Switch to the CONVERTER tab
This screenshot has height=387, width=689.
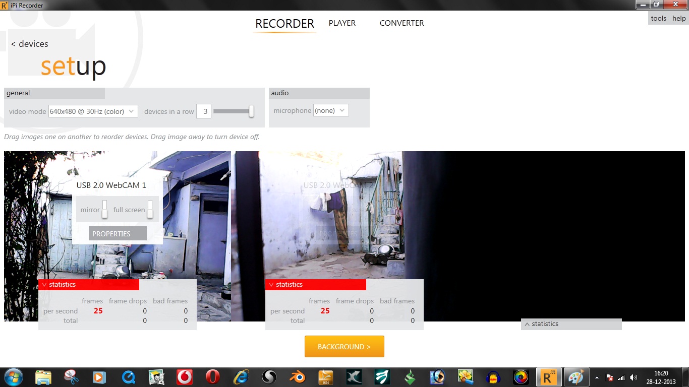[x=401, y=23]
